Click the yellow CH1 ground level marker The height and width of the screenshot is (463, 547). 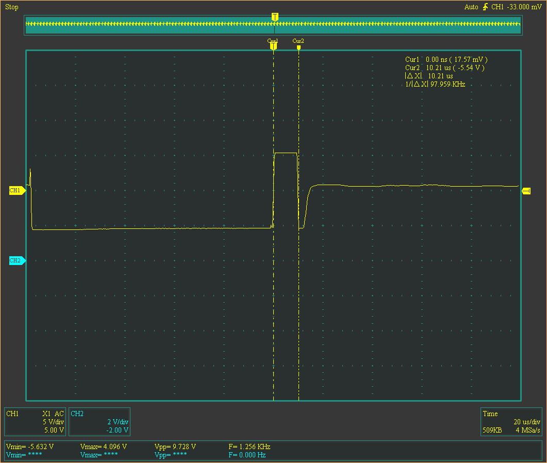(x=17, y=190)
